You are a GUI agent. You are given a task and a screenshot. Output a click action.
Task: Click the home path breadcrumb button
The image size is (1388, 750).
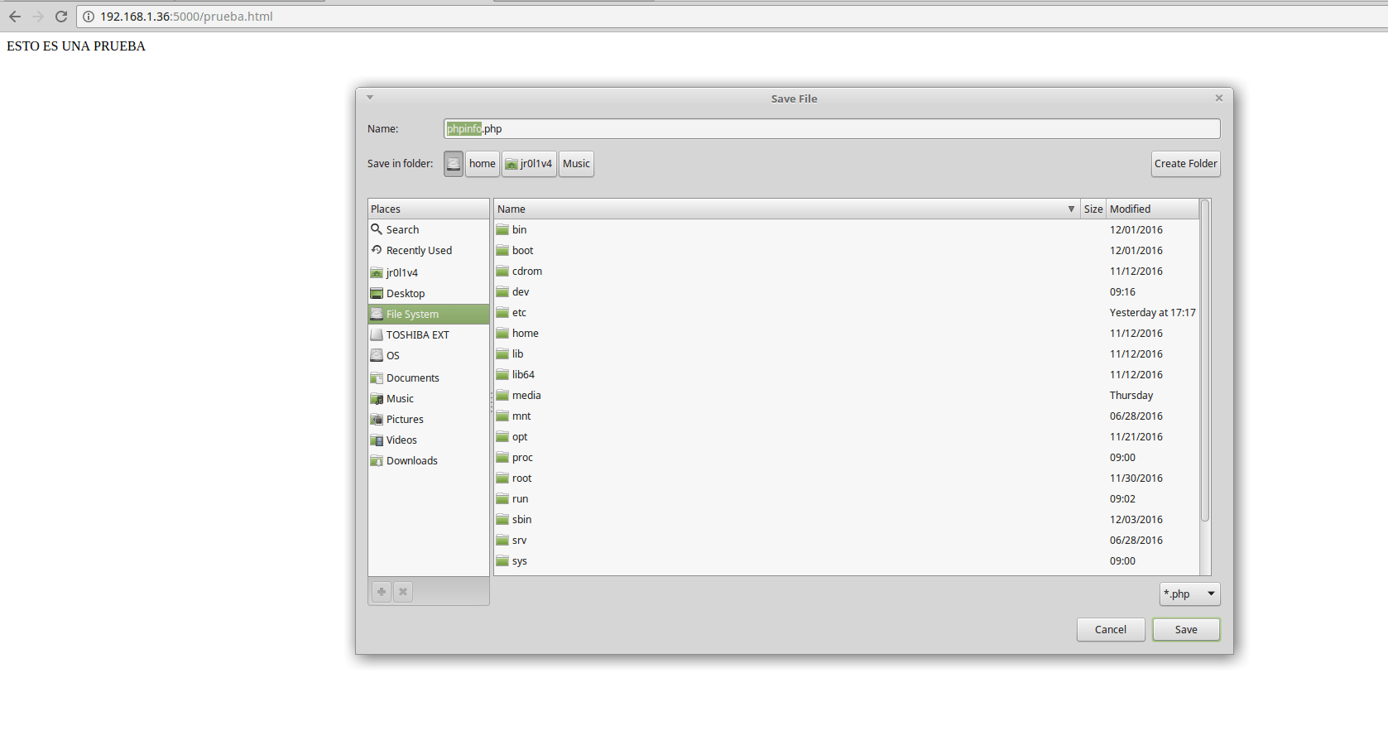click(x=482, y=164)
